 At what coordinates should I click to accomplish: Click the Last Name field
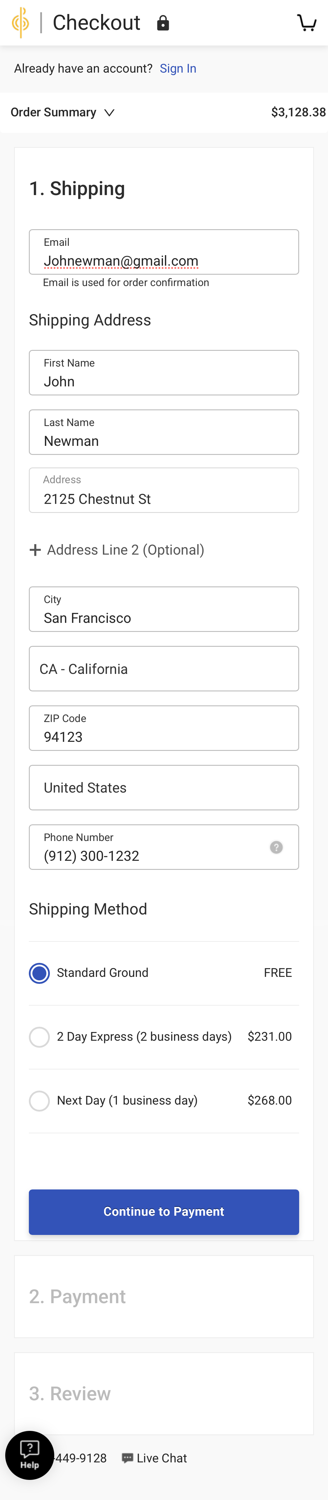(x=164, y=440)
